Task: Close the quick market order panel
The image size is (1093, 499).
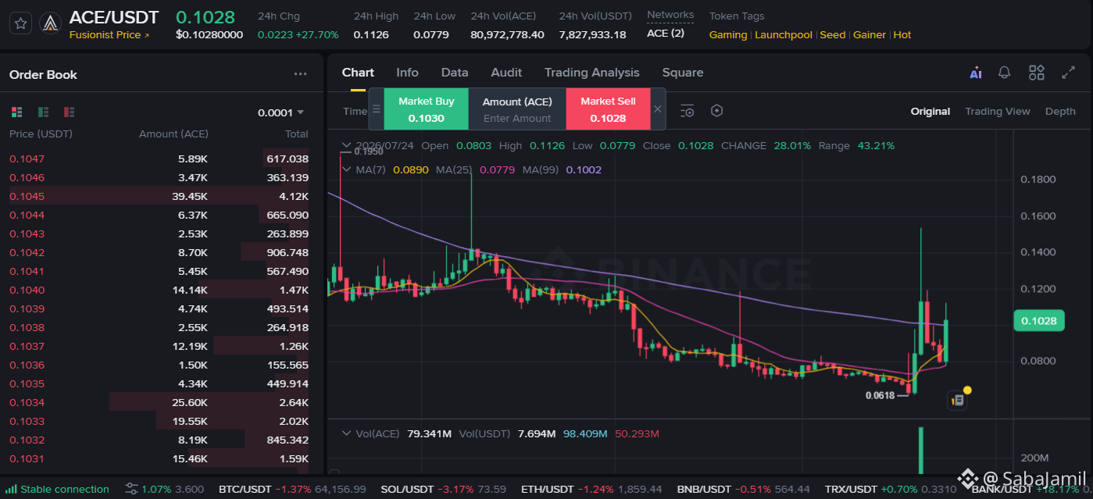Action: coord(658,109)
